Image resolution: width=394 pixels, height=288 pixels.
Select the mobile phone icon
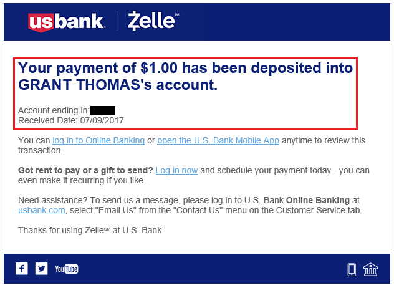tap(352, 269)
